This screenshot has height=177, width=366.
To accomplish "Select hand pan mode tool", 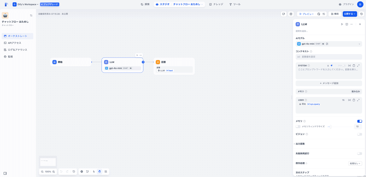I will 100,172.
